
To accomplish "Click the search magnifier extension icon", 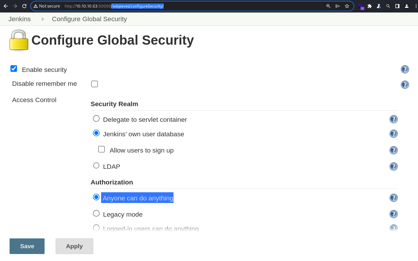I will [388, 6].
